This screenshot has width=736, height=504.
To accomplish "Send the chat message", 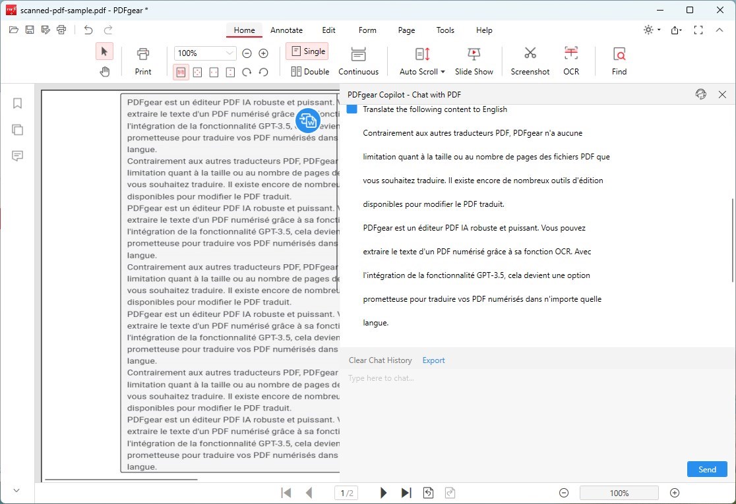I will click(707, 469).
